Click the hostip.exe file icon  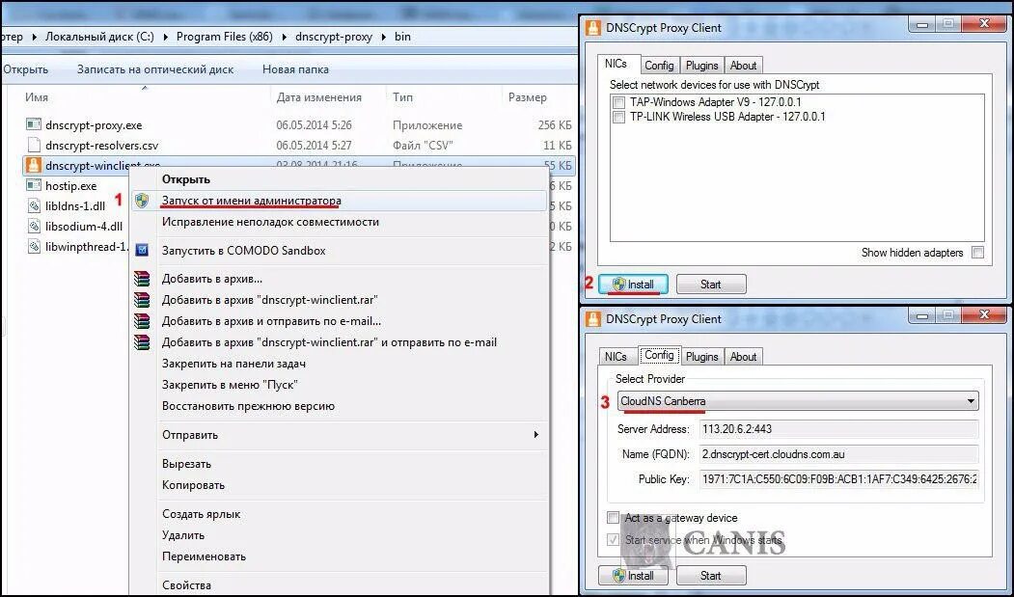pos(34,185)
